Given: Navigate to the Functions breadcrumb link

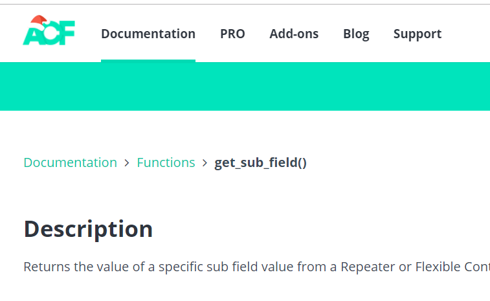Looking at the screenshot, I should click(x=166, y=162).
